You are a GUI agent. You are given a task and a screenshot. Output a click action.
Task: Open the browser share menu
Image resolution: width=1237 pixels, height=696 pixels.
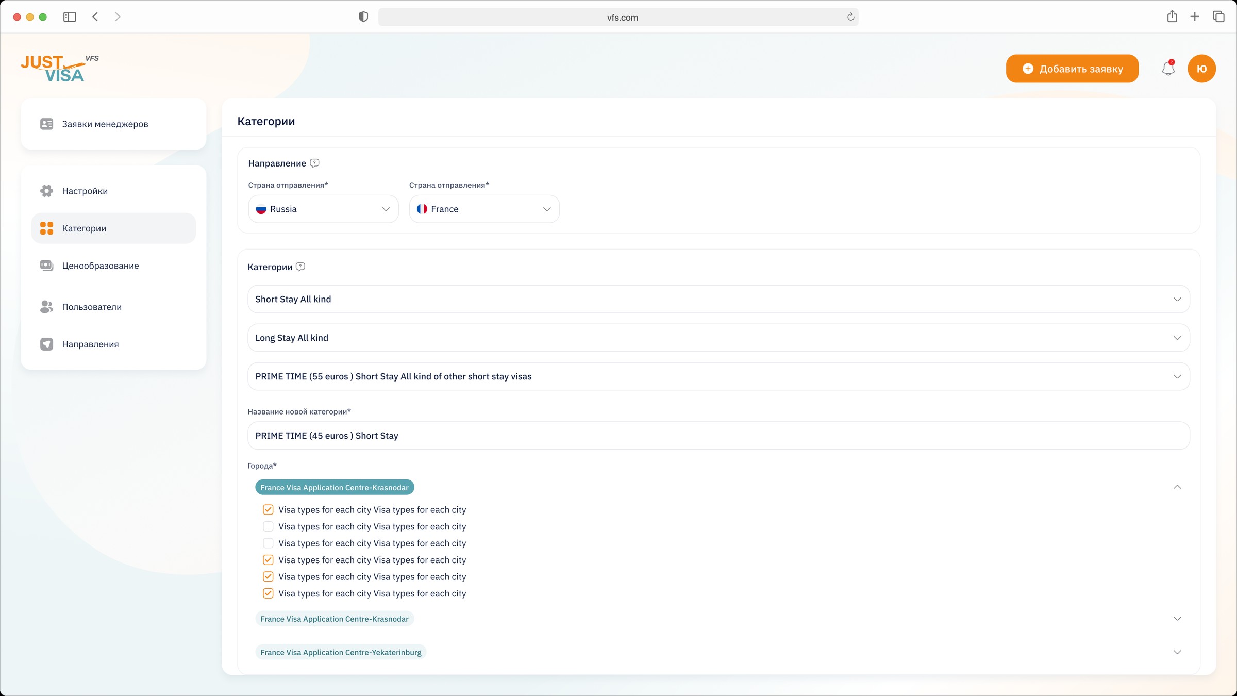1172,16
